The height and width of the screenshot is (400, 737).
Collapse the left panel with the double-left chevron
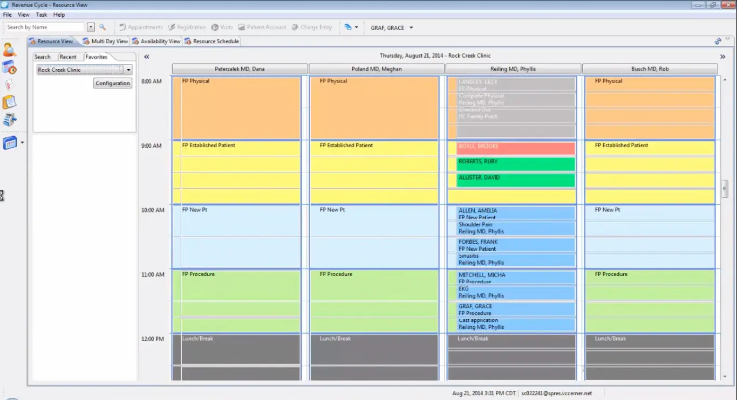[x=146, y=56]
